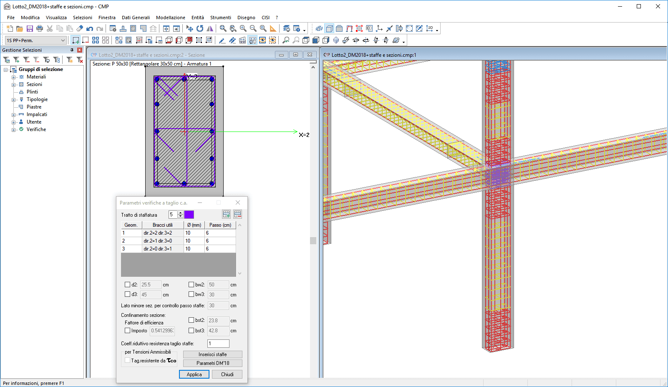Click the add-to-selection filter funnel icon
Image resolution: width=668 pixels, height=387 pixels.
pos(16,60)
